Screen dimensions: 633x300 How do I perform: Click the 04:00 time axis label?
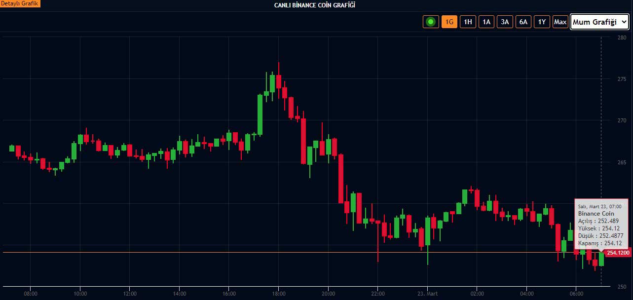coord(527,293)
